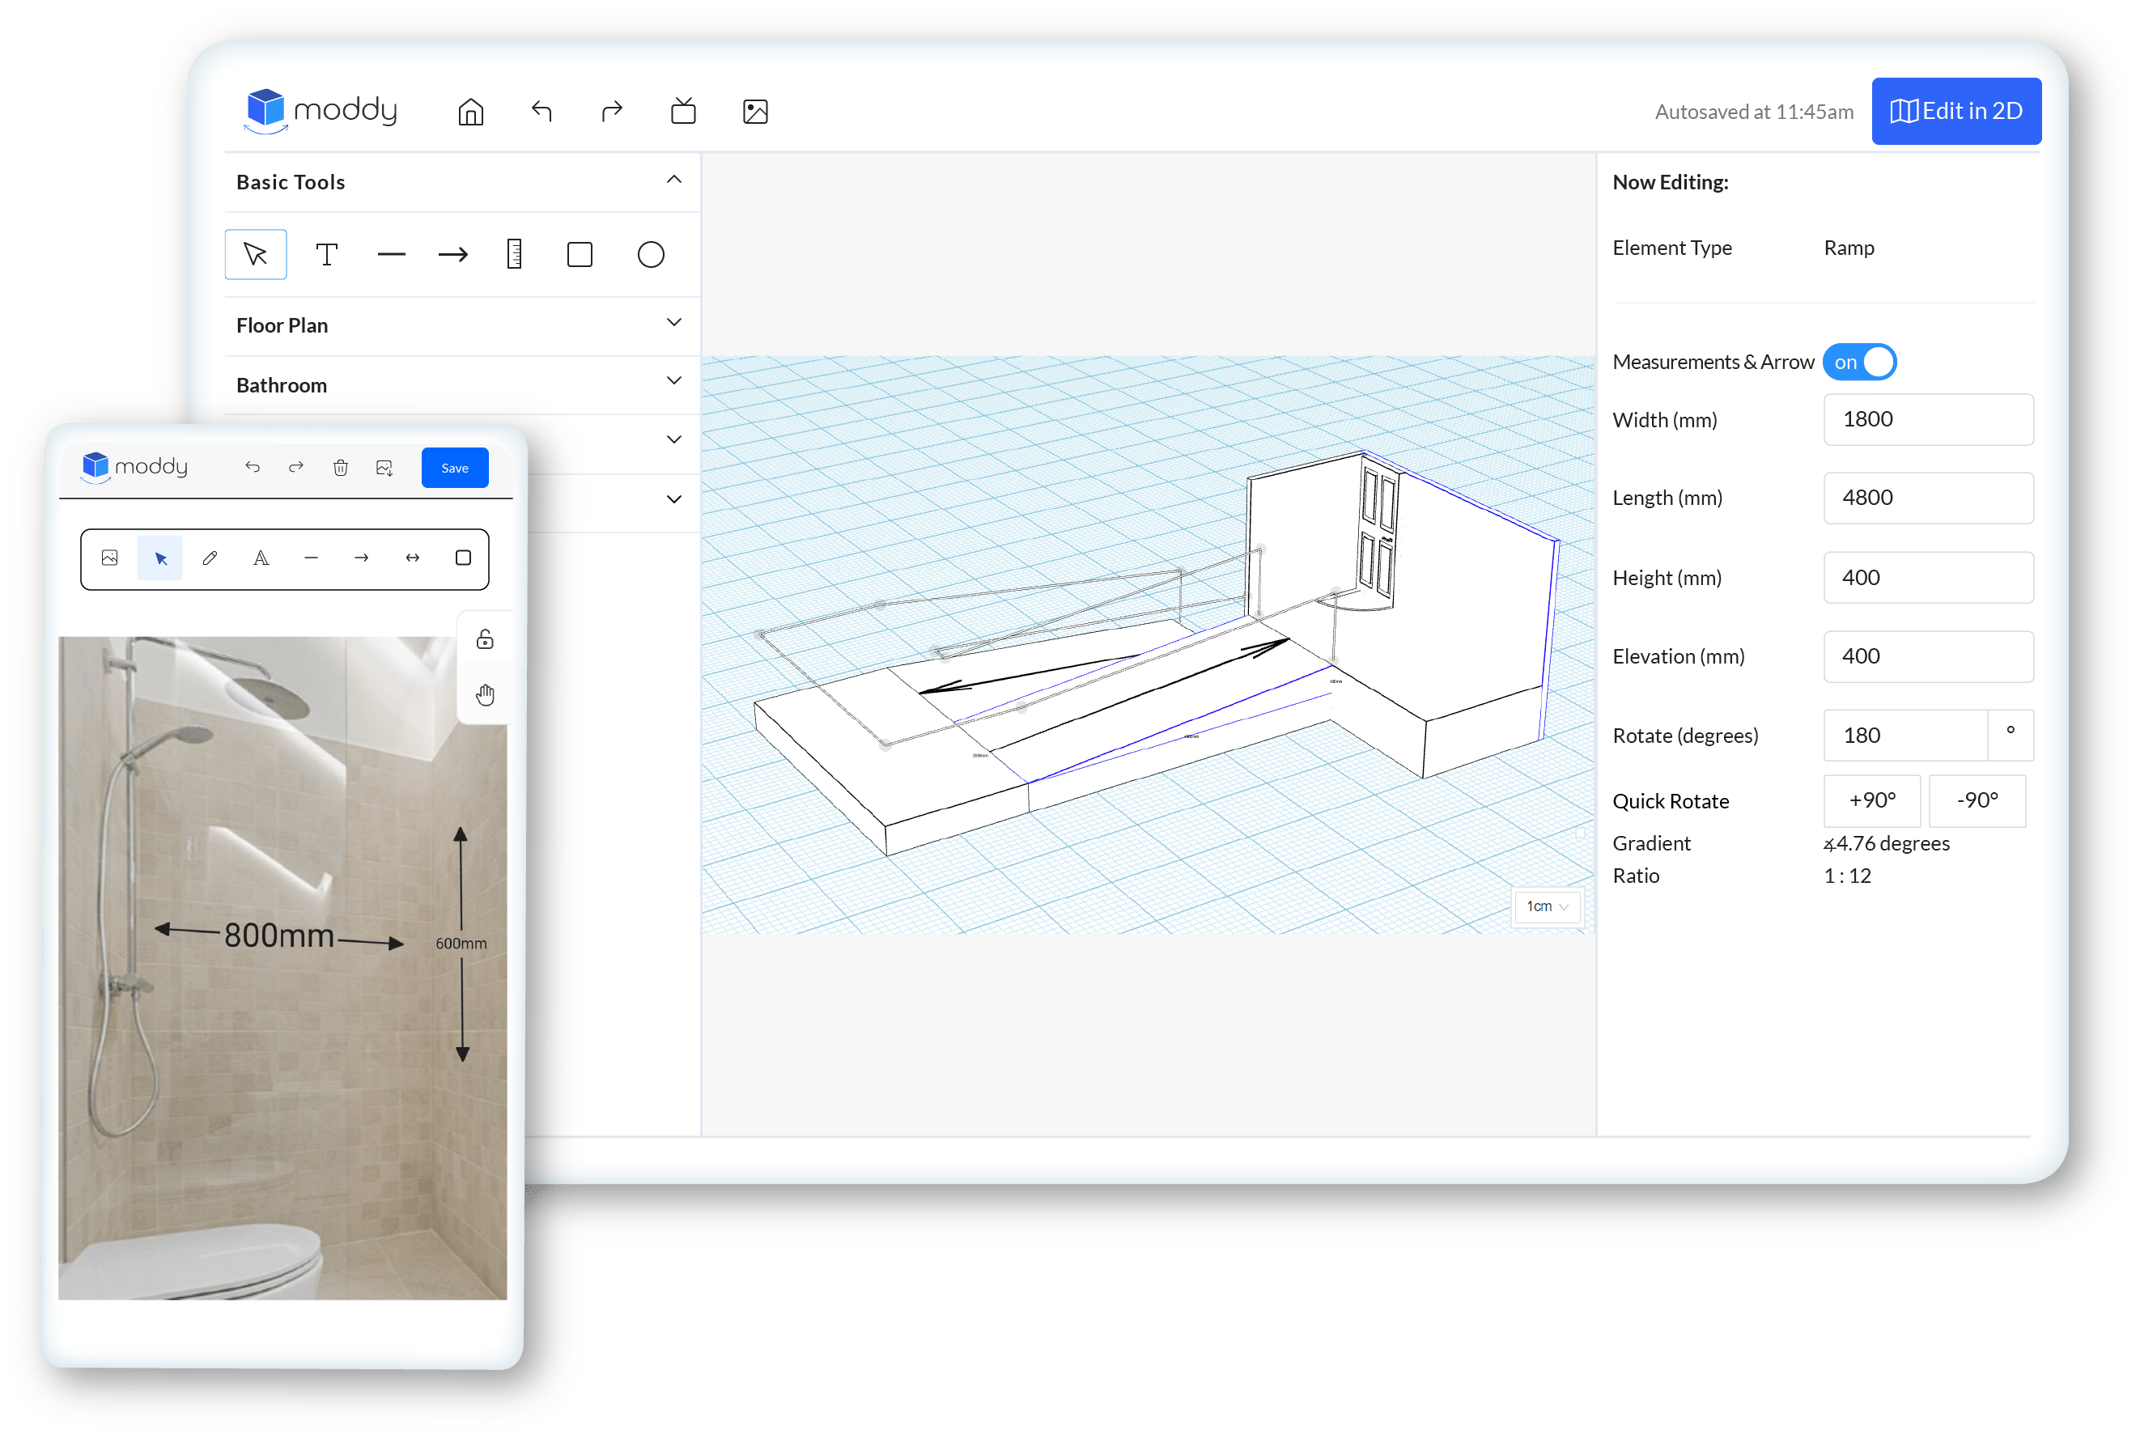Click Save on the mobile panel
The width and height of the screenshot is (2136, 1438).
452,469
